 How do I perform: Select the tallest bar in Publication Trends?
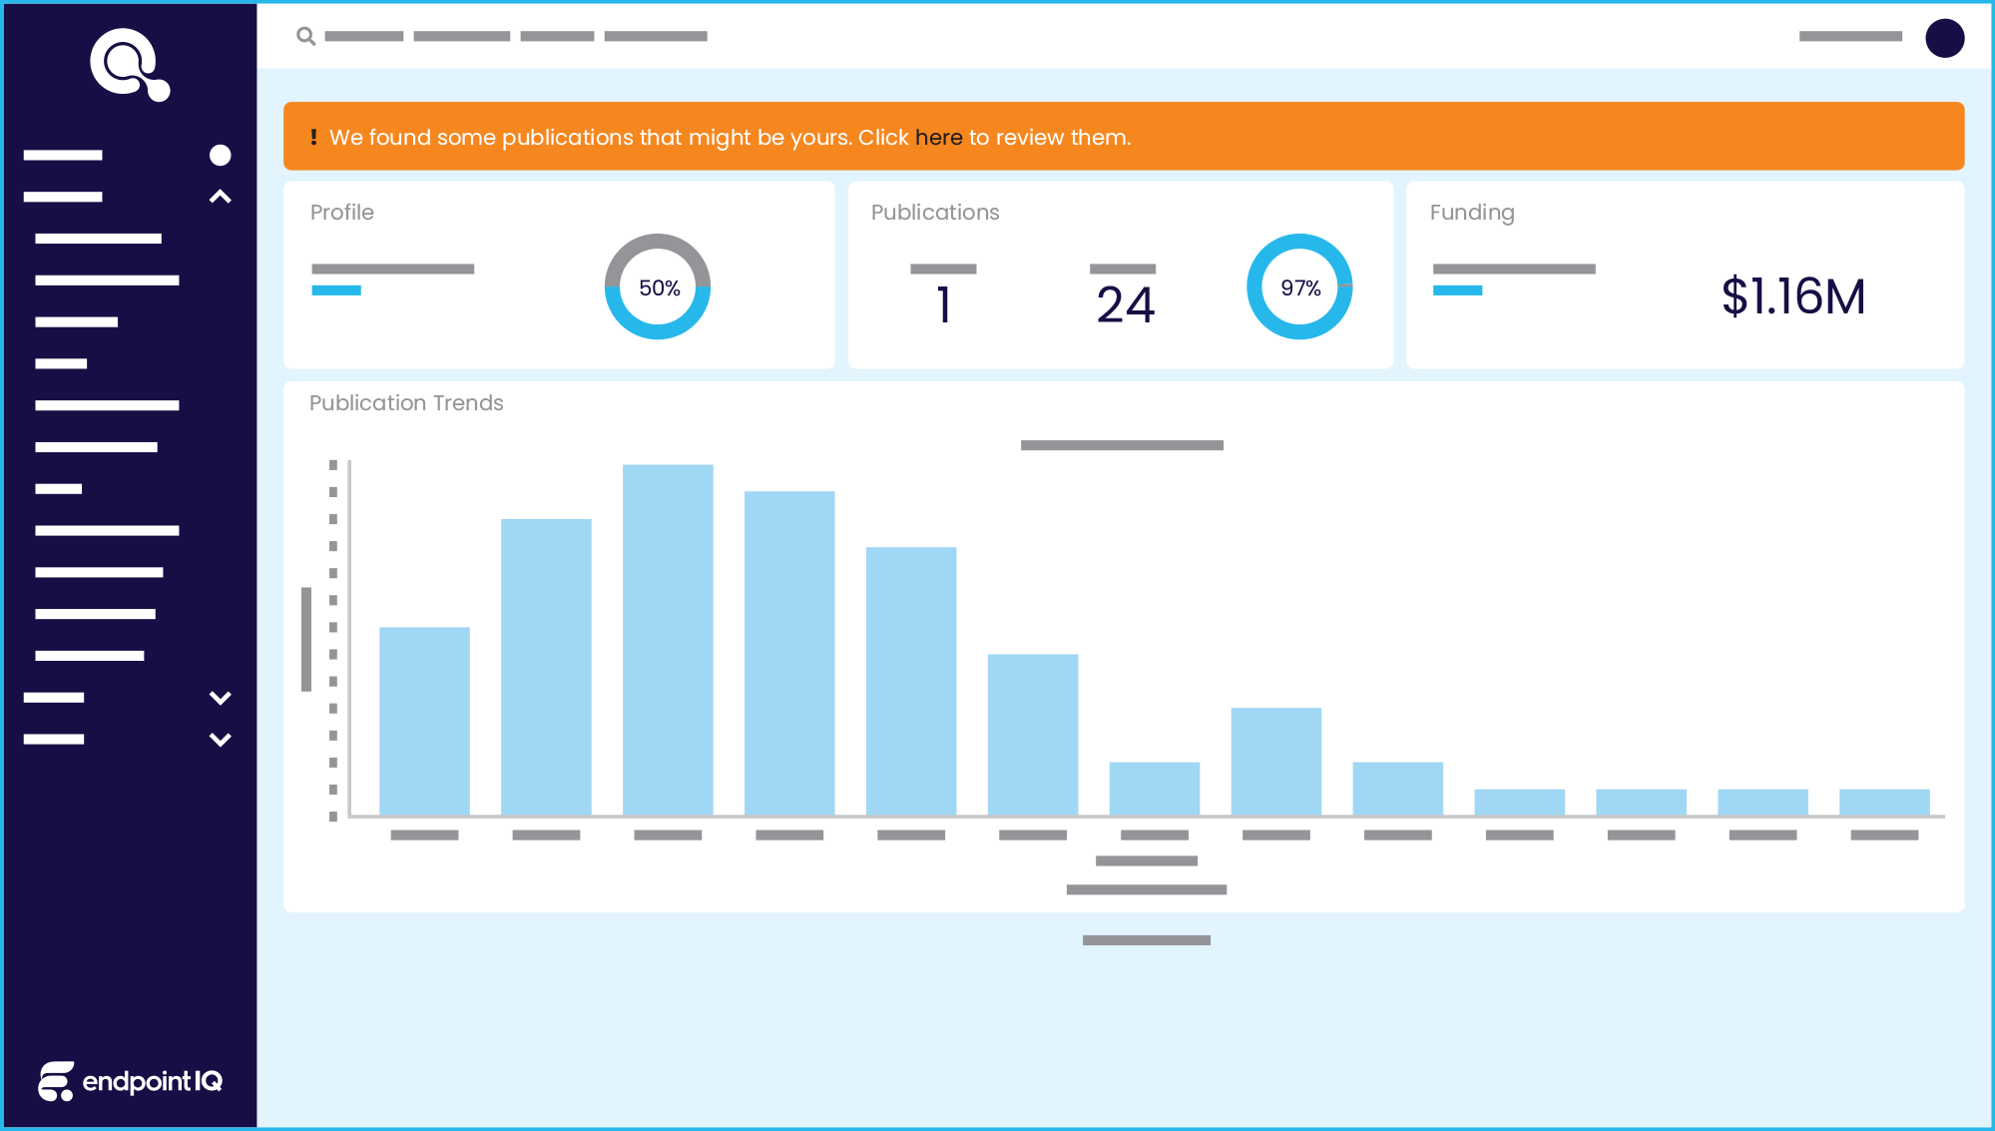[668, 640]
